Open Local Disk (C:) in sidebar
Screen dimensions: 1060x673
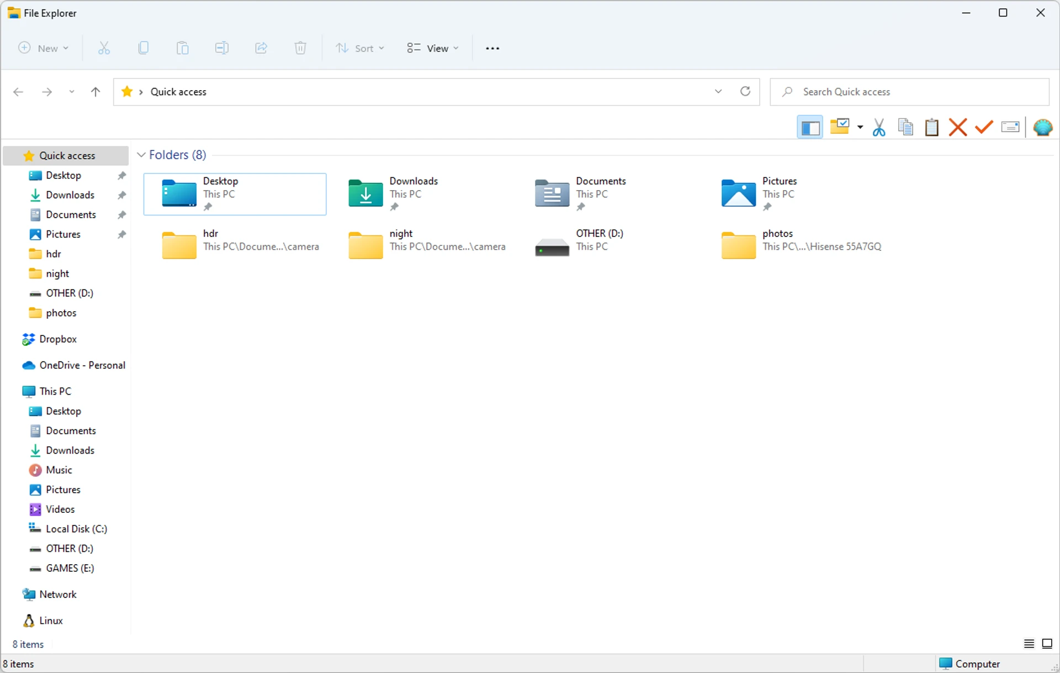(76, 529)
